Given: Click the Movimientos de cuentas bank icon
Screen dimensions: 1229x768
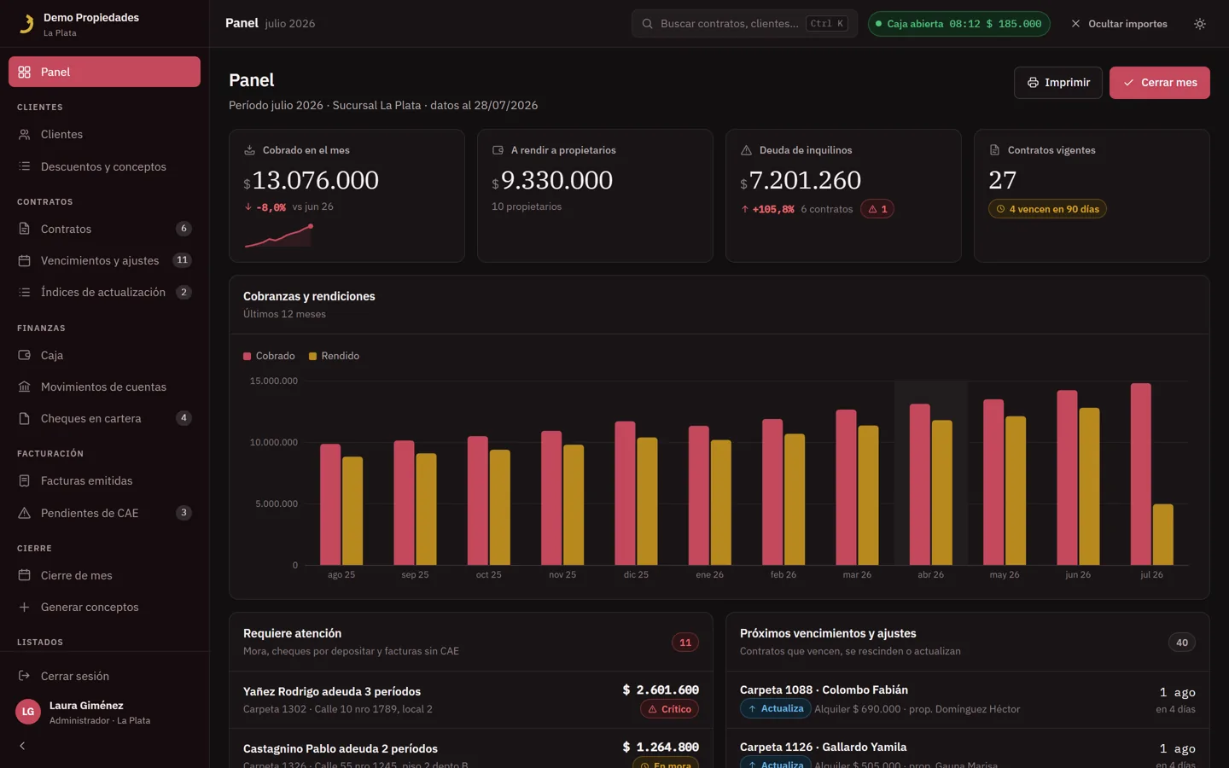Looking at the screenshot, I should [x=24, y=387].
